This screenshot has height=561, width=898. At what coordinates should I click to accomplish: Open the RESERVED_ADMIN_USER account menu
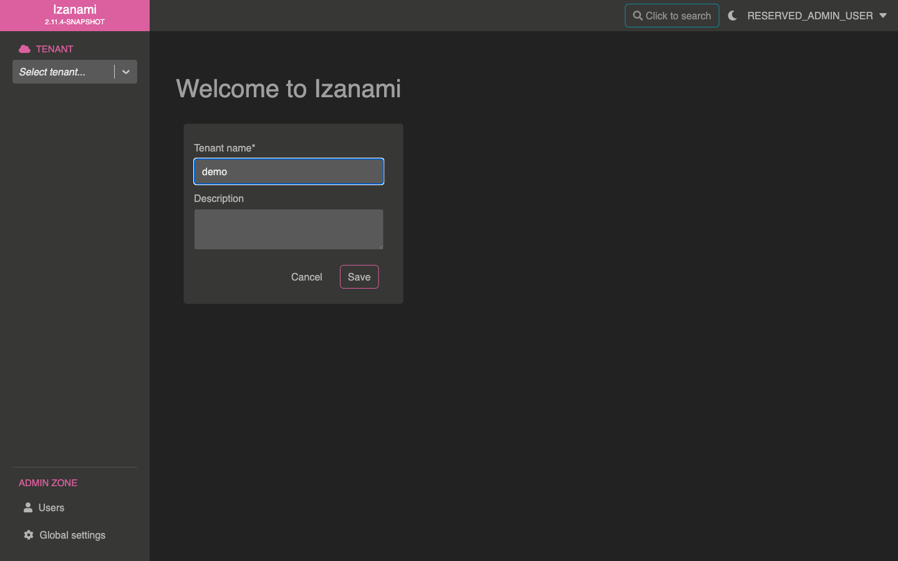click(809, 16)
